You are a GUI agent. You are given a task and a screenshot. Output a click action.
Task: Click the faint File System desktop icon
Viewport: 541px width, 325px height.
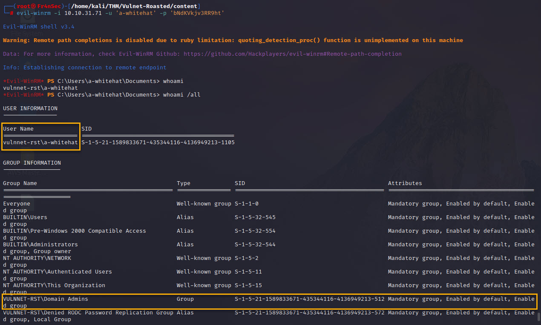(x=27, y=33)
